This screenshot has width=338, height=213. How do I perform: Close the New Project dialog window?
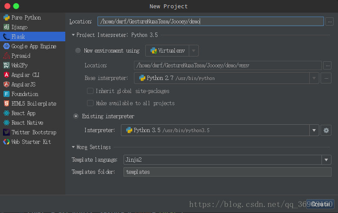point(7,6)
